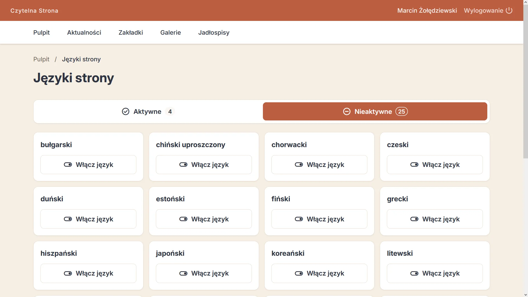Click the power icon beside Wylogowanie
The width and height of the screenshot is (528, 297).
click(509, 10)
